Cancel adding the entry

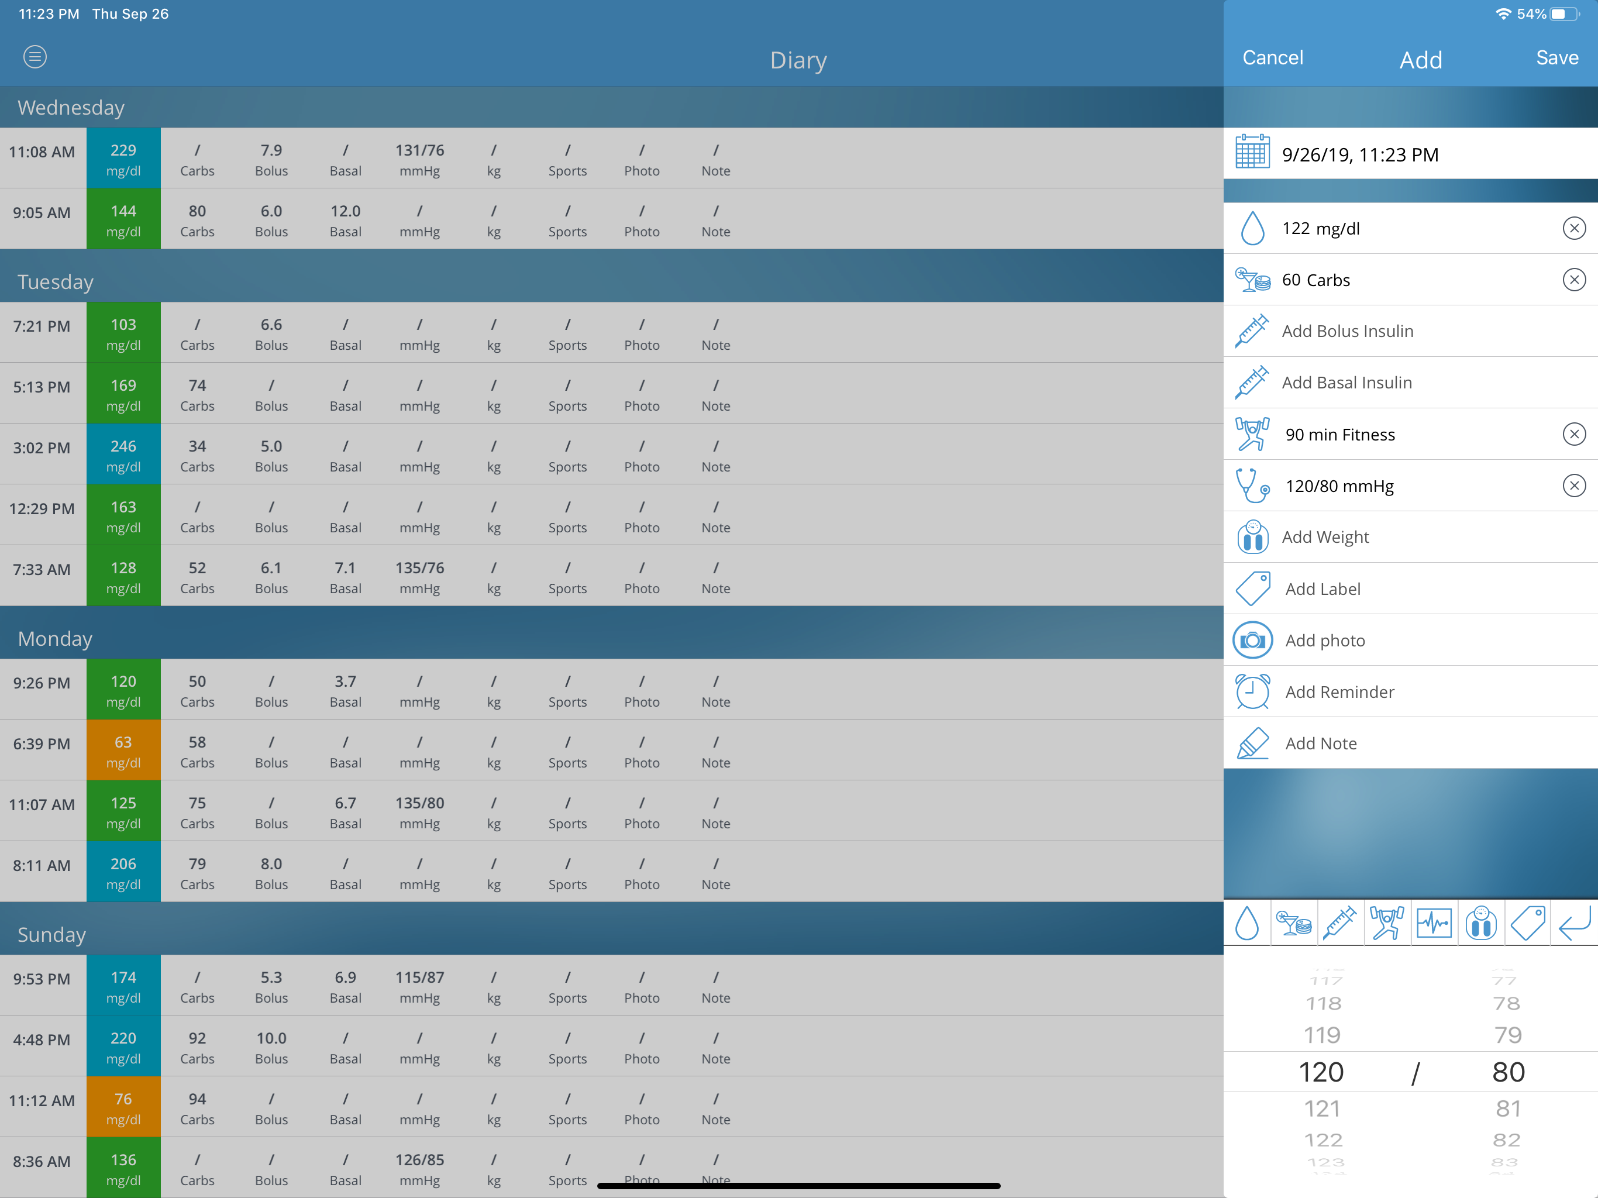[x=1272, y=58]
